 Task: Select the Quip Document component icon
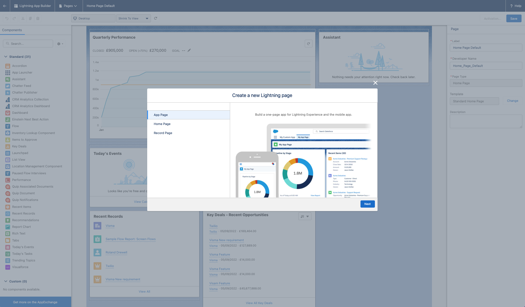8,193
